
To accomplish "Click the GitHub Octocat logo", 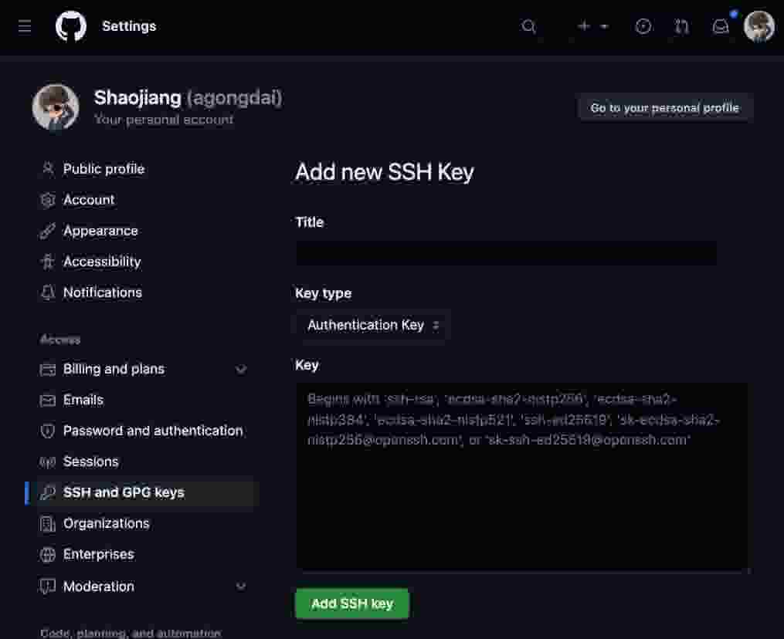I will (70, 26).
